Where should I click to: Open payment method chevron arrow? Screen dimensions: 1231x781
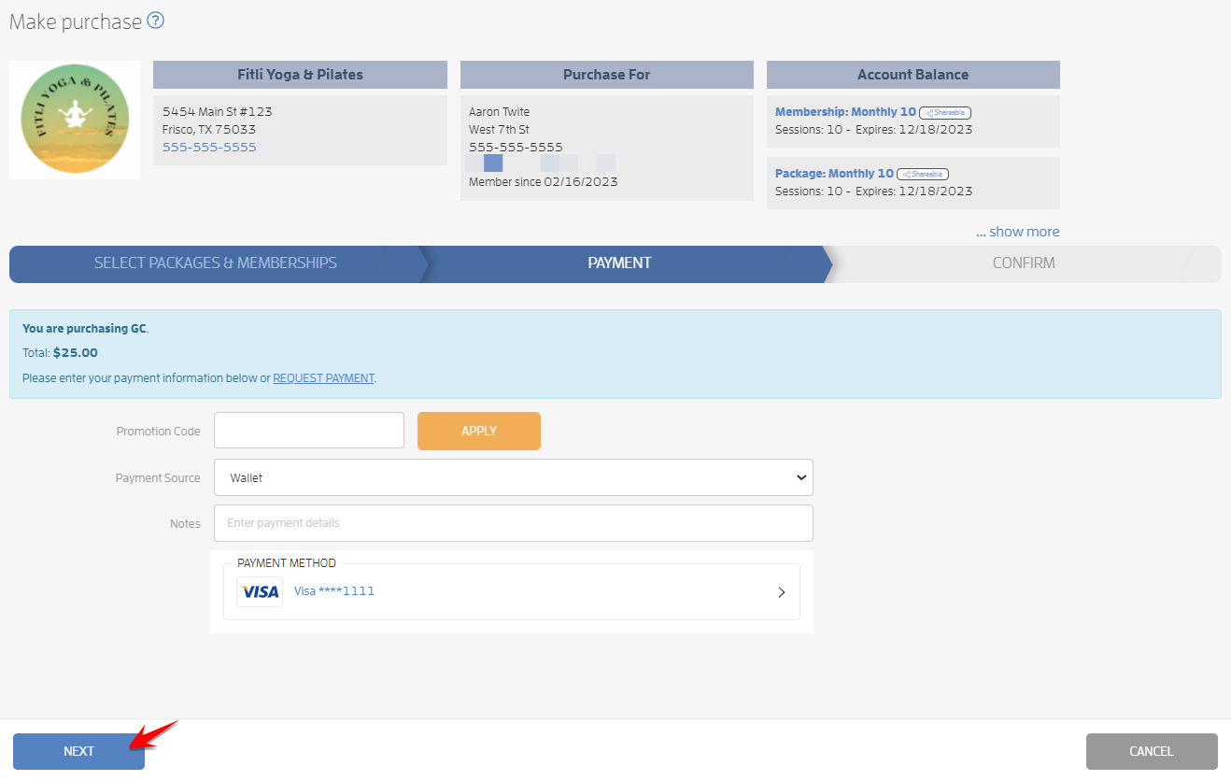782,592
